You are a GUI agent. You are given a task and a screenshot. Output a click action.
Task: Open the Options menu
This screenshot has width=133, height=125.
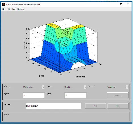point(21,9)
